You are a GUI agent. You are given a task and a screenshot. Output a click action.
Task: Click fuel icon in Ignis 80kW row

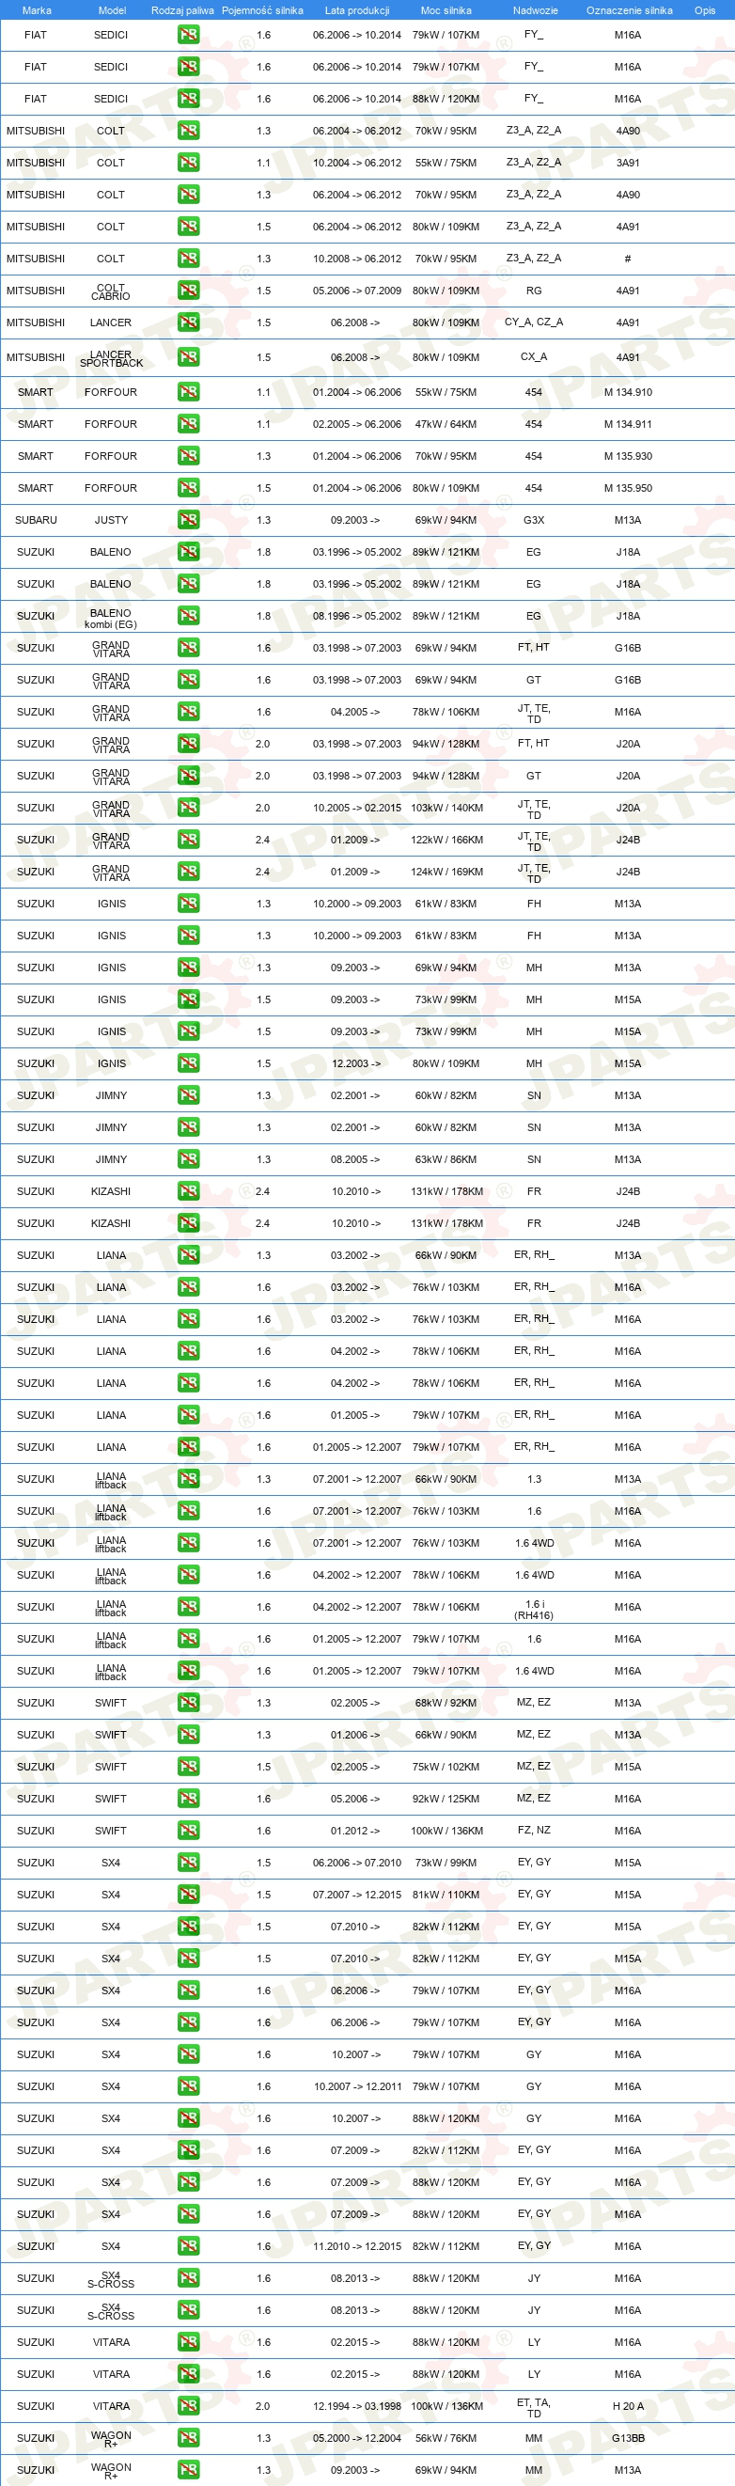coord(188,1063)
